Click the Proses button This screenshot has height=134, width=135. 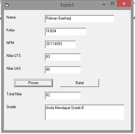point(33,83)
